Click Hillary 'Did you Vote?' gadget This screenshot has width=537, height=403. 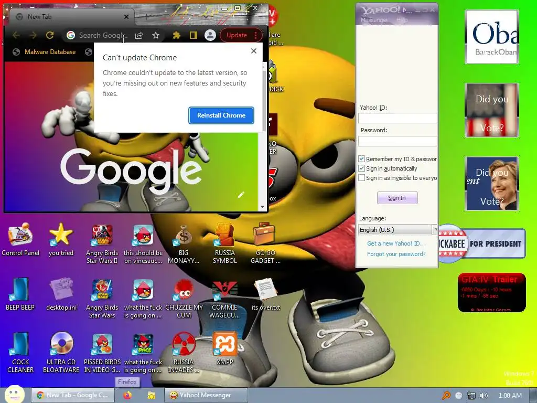tap(491, 183)
